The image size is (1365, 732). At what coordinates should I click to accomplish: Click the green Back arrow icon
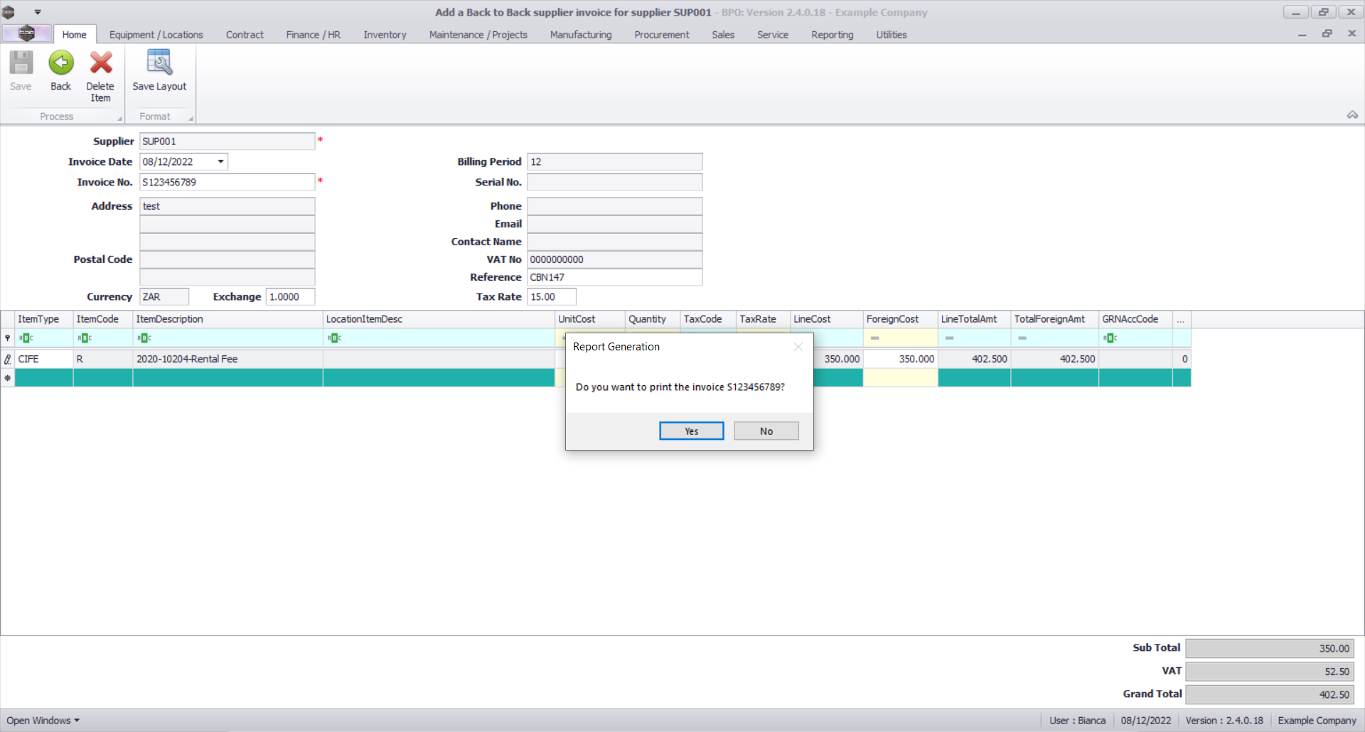coord(61,63)
